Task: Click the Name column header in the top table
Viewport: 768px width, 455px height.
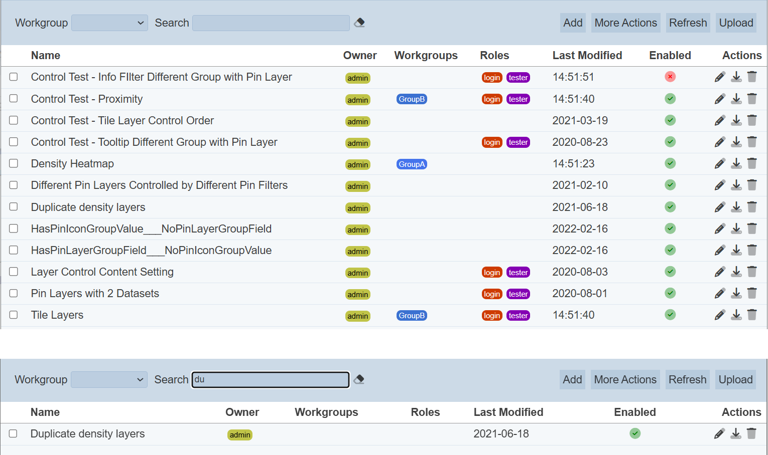Action: pyautogui.click(x=46, y=56)
